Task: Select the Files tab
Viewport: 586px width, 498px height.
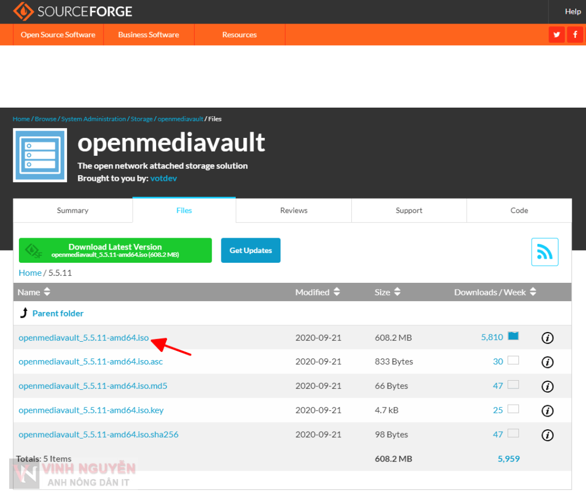Action: coord(184,211)
